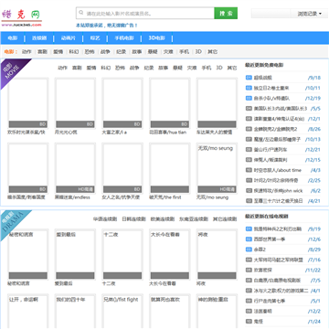
Task: Select 喜剧 genre in grey sub-navigation bar
Action: [x=42, y=52]
